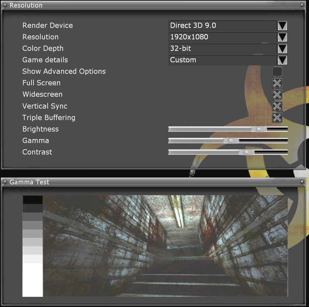Toggle the Full Screen checkbox
Image resolution: width=309 pixels, height=307 pixels.
click(x=277, y=83)
